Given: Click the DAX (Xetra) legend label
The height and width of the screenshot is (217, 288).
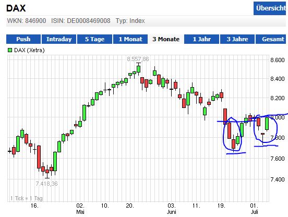Looking at the screenshot, I should pos(29,50).
